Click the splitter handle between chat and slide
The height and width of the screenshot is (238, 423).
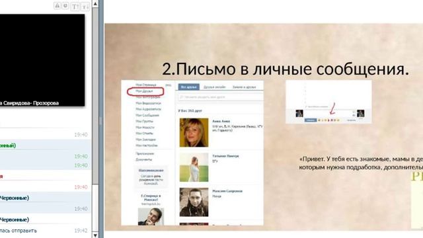101,120
